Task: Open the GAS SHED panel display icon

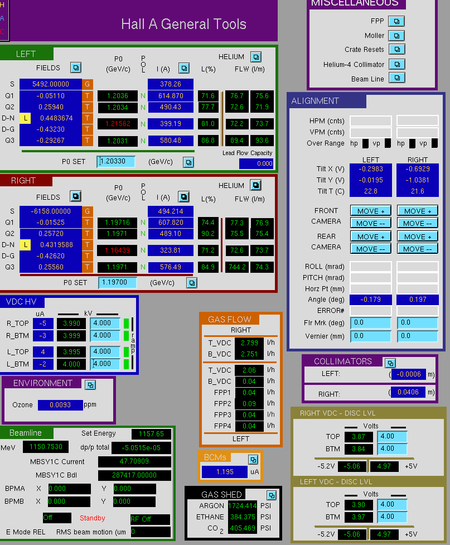Action: pos(272,495)
